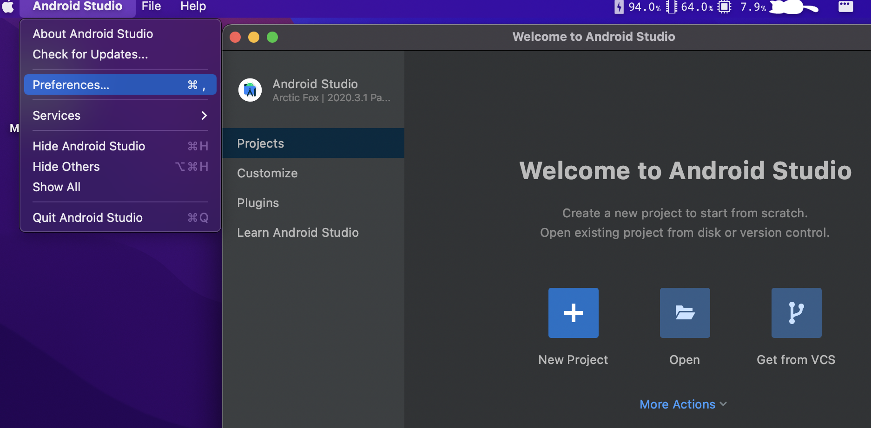The image size is (871, 428).
Task: Click the Welcome to Android Studio title bar
Action: pos(594,37)
